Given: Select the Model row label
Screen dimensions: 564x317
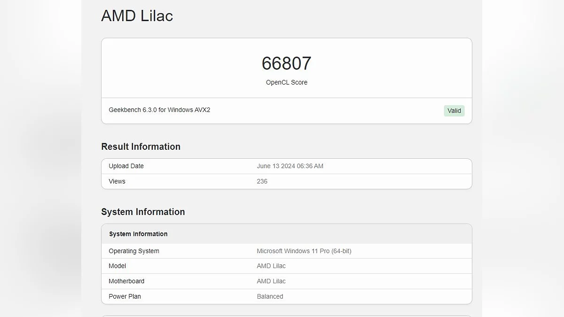Looking at the screenshot, I should (x=117, y=266).
